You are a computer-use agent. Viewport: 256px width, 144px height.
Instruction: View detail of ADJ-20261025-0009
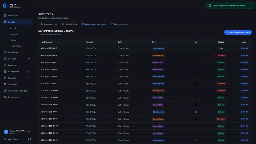pyautogui.click(x=244, y=91)
